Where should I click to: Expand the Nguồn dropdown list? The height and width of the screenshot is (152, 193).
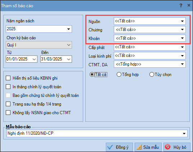click(150, 21)
